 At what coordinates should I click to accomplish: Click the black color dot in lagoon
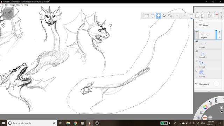point(222,111)
